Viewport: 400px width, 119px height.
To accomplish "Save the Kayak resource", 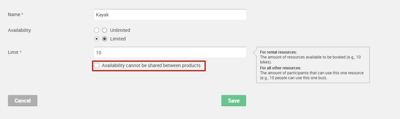I will coord(234,101).
